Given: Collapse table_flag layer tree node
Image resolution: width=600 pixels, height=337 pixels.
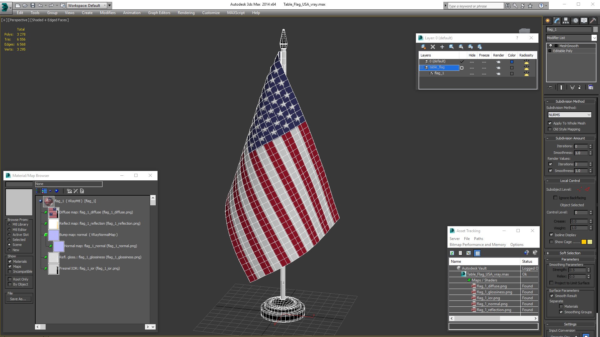Looking at the screenshot, I should tap(422, 67).
